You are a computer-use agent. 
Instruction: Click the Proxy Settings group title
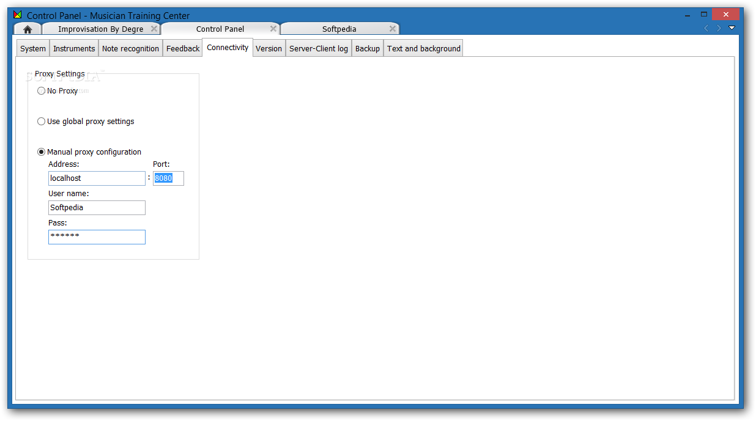click(60, 74)
